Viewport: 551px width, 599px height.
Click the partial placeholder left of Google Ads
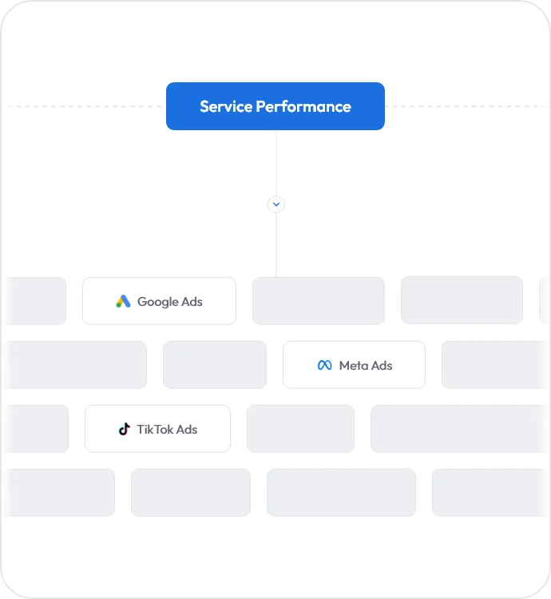[35, 301]
